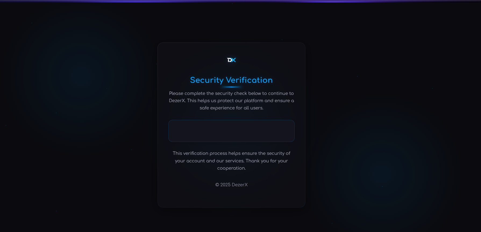Click the white D in the logo
Image resolution: width=481 pixels, height=232 pixels.
pos(229,60)
